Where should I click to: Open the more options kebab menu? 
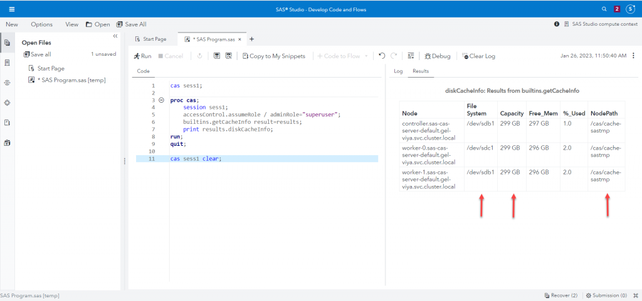633,56
